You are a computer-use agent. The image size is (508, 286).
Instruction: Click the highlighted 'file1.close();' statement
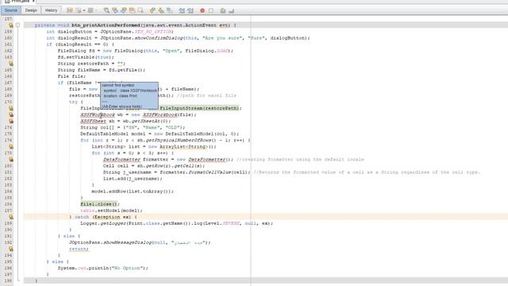point(100,204)
